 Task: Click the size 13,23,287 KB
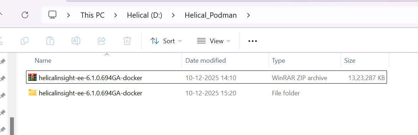coord(367,78)
